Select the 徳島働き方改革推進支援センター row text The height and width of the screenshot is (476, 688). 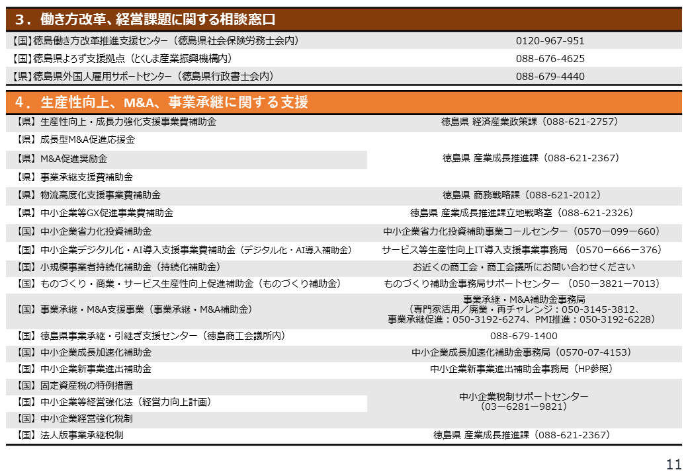pyautogui.click(x=155, y=41)
